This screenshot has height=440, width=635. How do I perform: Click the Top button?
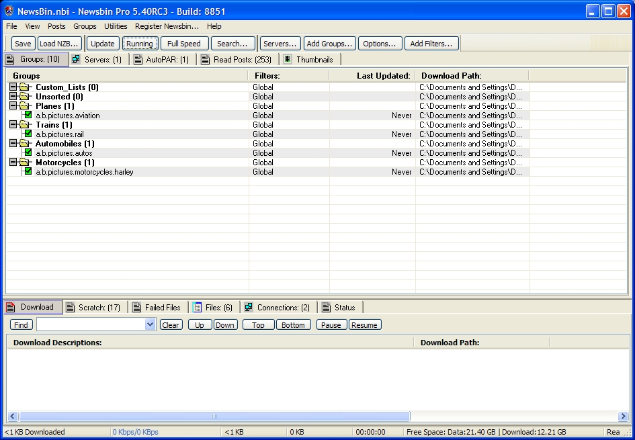tap(259, 324)
